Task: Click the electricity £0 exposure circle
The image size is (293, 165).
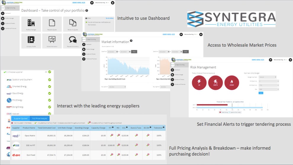Action: click(x=199, y=83)
